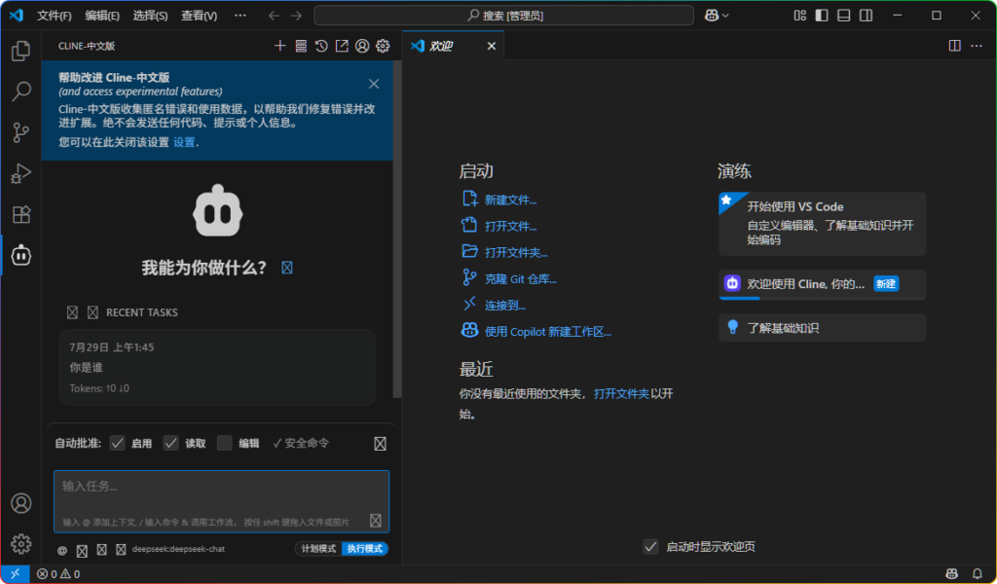
Task: Select the deepseek:deepseek-chat model selector
Action: pos(179,549)
